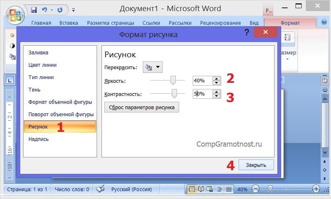Screen dimensions: 331x199
Task: Click the brightness 40% input field
Action: (x=202, y=80)
